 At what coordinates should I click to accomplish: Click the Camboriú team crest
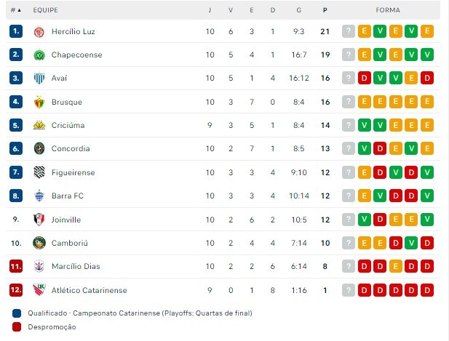pos(39,243)
